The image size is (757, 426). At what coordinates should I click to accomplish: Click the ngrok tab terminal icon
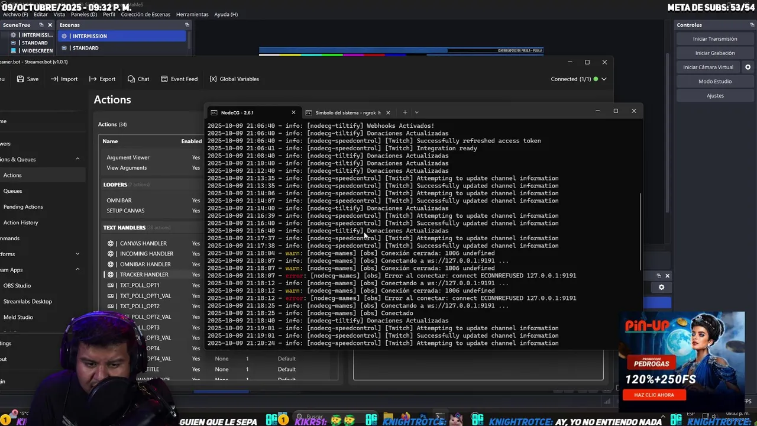309,112
